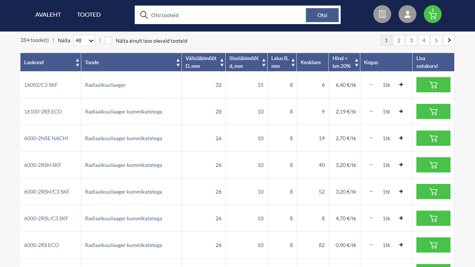Switch to the TOOTED menu item
This screenshot has height=267, width=475.
[89, 14]
